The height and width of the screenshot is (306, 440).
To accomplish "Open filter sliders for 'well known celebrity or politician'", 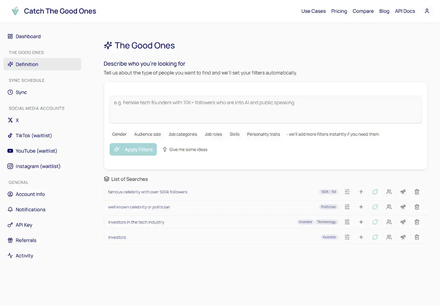I will point(347,207).
